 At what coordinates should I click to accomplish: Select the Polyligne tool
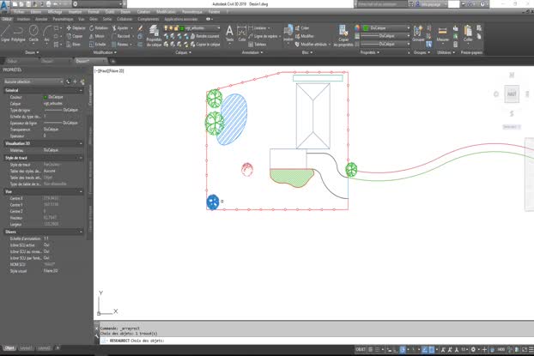click(x=18, y=33)
